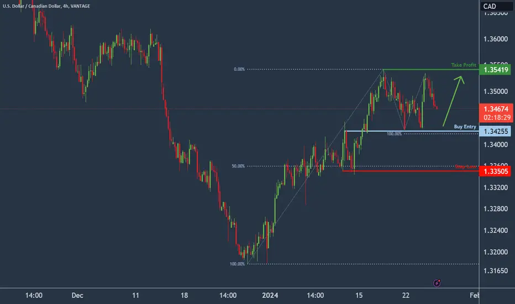Click the 11 date on time axis
This screenshot has height=304, width=515.
point(135,296)
